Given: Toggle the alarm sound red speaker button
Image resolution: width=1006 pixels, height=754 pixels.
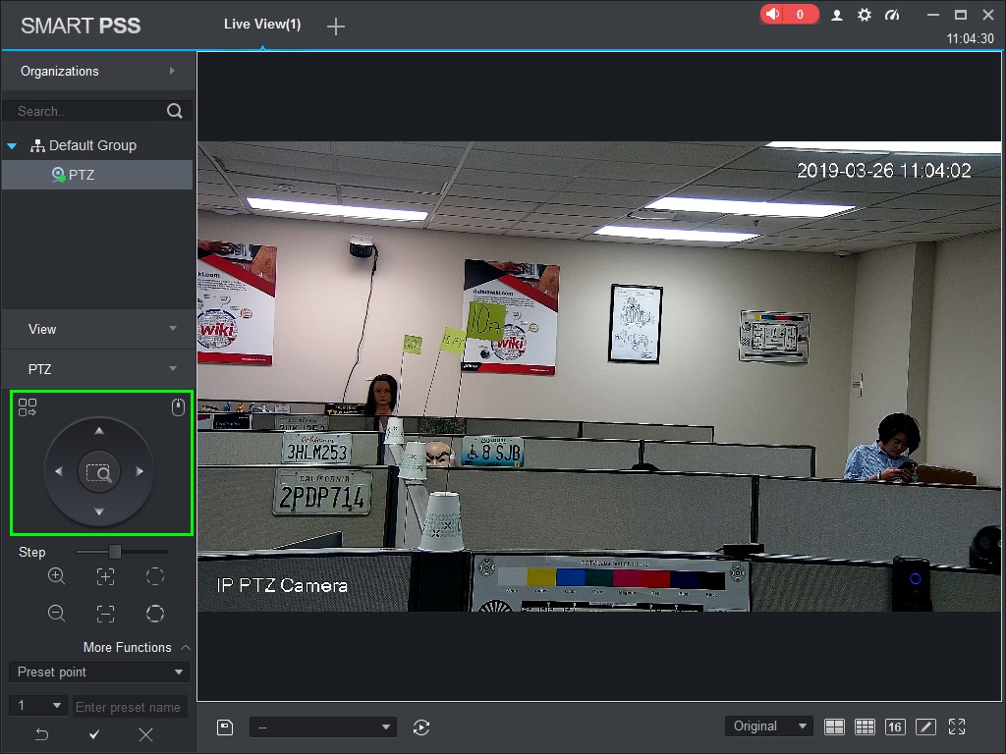Looking at the screenshot, I should tap(788, 15).
